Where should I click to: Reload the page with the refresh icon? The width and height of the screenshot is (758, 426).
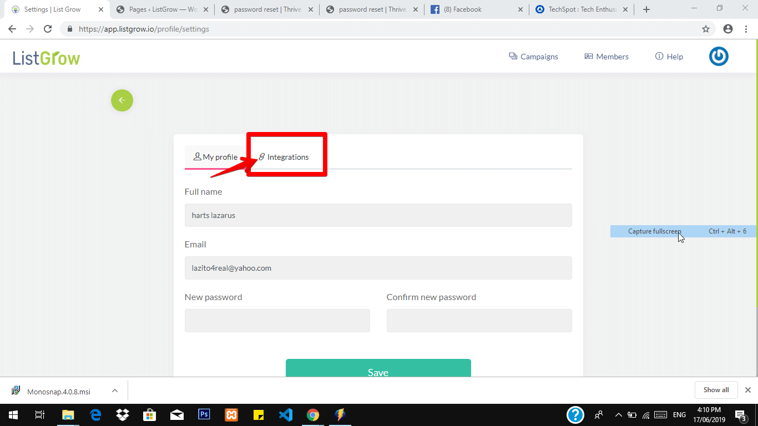pos(48,29)
